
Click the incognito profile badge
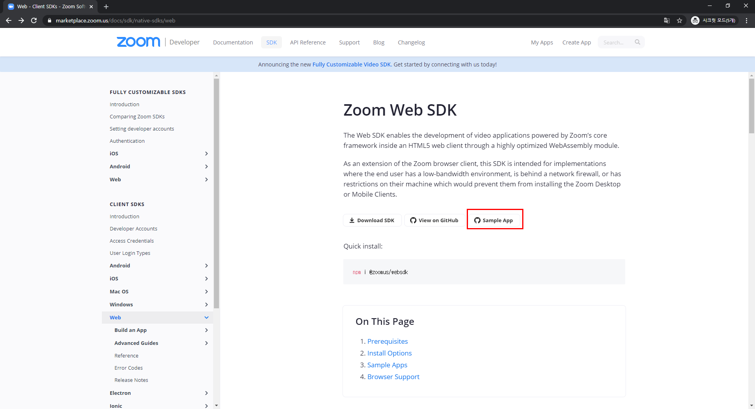pos(714,20)
